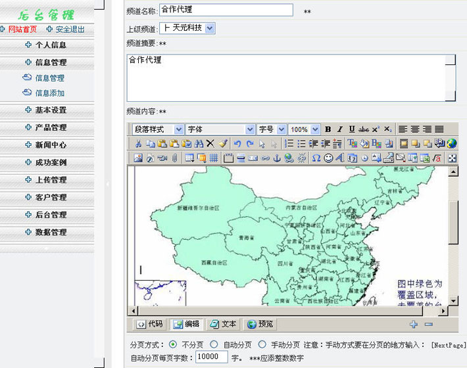The width and height of the screenshot is (467, 368).
Task: Open the paint bucket fill color icon
Action: coord(364,144)
